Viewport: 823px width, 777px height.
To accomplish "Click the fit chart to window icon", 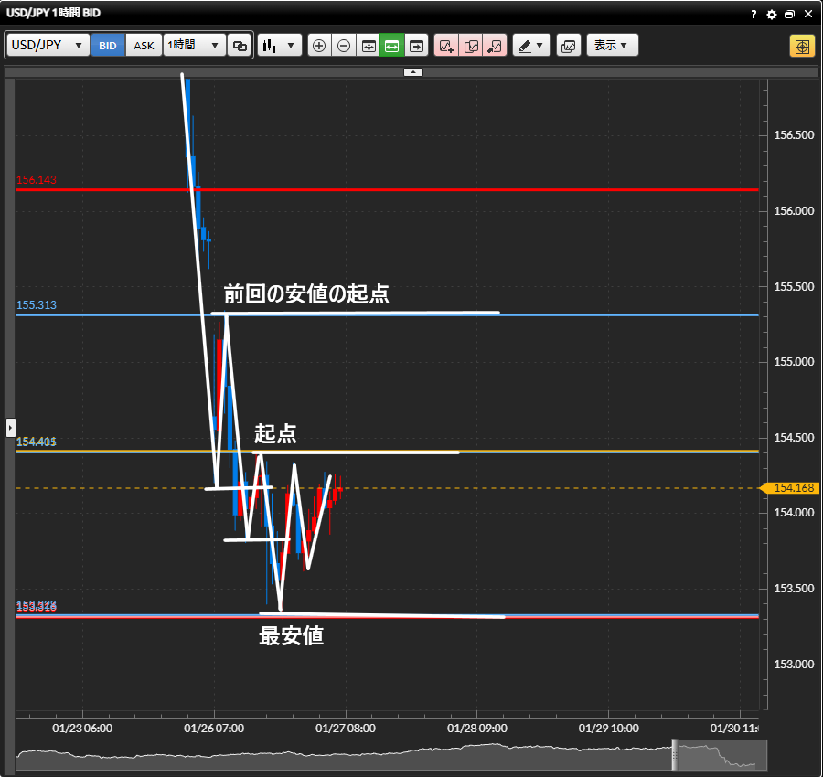I will [x=369, y=46].
